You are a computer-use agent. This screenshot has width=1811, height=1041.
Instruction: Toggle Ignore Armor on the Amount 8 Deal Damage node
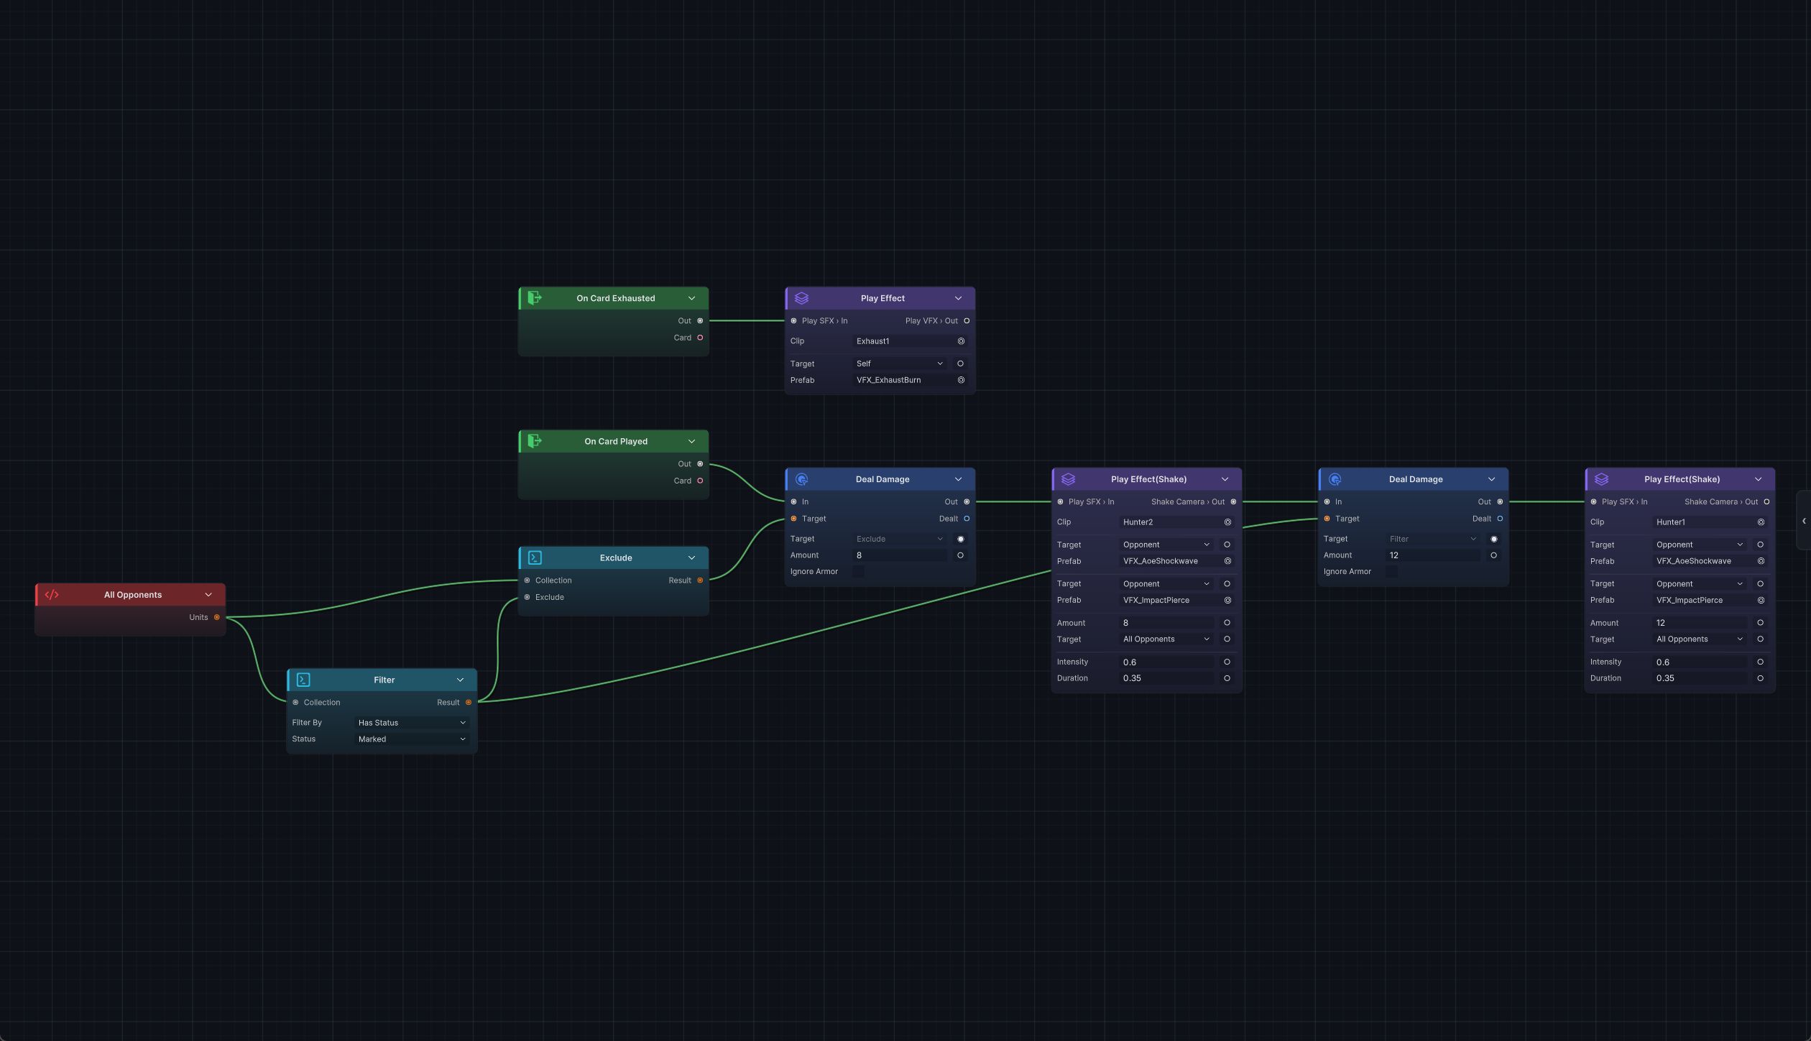pos(858,572)
